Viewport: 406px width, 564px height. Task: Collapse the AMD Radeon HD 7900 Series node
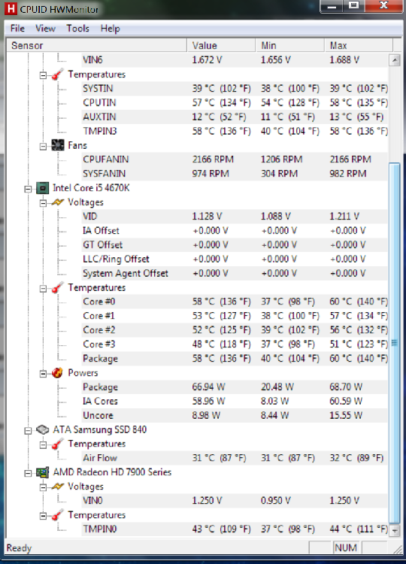(x=28, y=473)
